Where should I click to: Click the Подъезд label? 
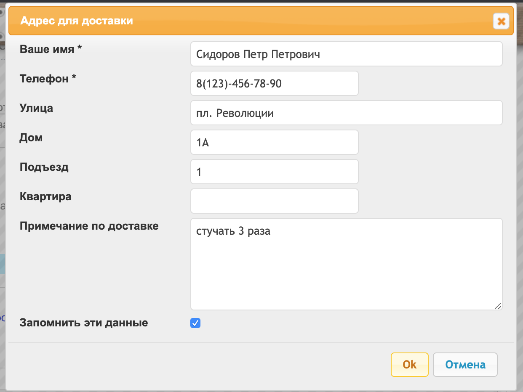(x=44, y=167)
